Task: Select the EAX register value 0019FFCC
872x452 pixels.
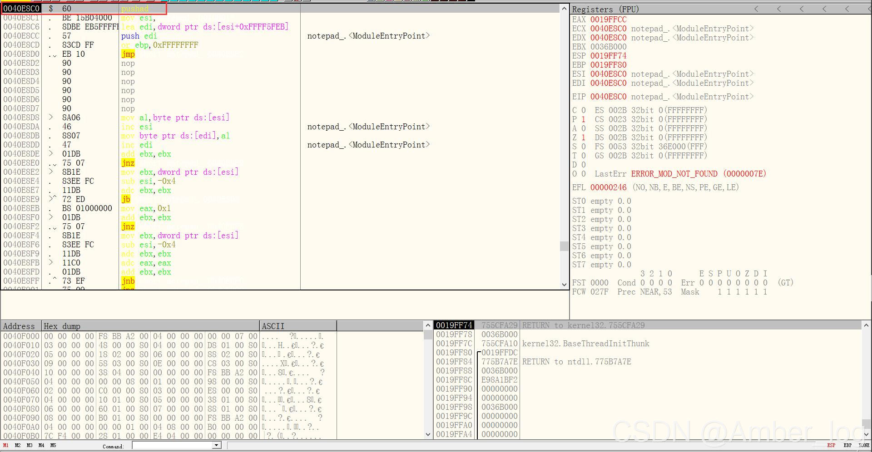Action: tap(608, 20)
